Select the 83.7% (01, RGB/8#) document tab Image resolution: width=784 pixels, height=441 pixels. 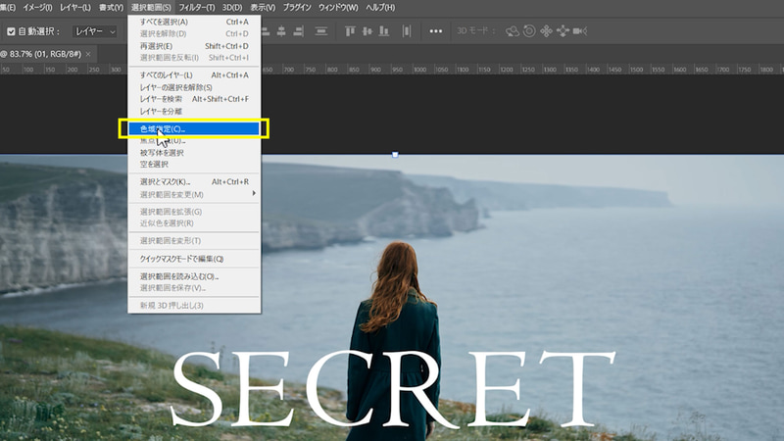[41, 54]
